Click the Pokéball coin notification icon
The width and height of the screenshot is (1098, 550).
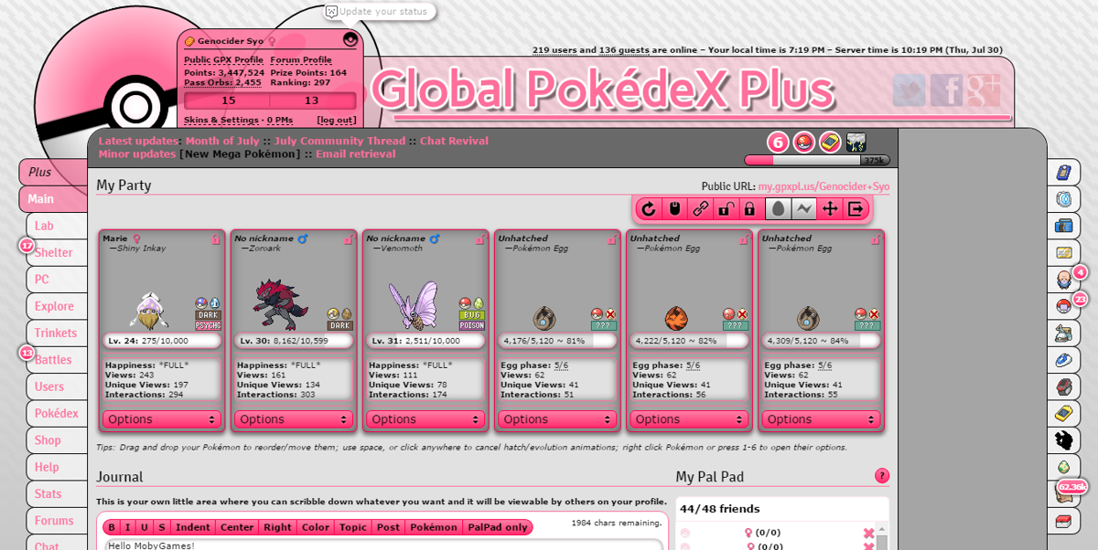(x=802, y=143)
